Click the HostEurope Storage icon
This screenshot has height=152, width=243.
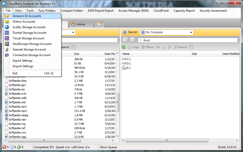(7, 44)
